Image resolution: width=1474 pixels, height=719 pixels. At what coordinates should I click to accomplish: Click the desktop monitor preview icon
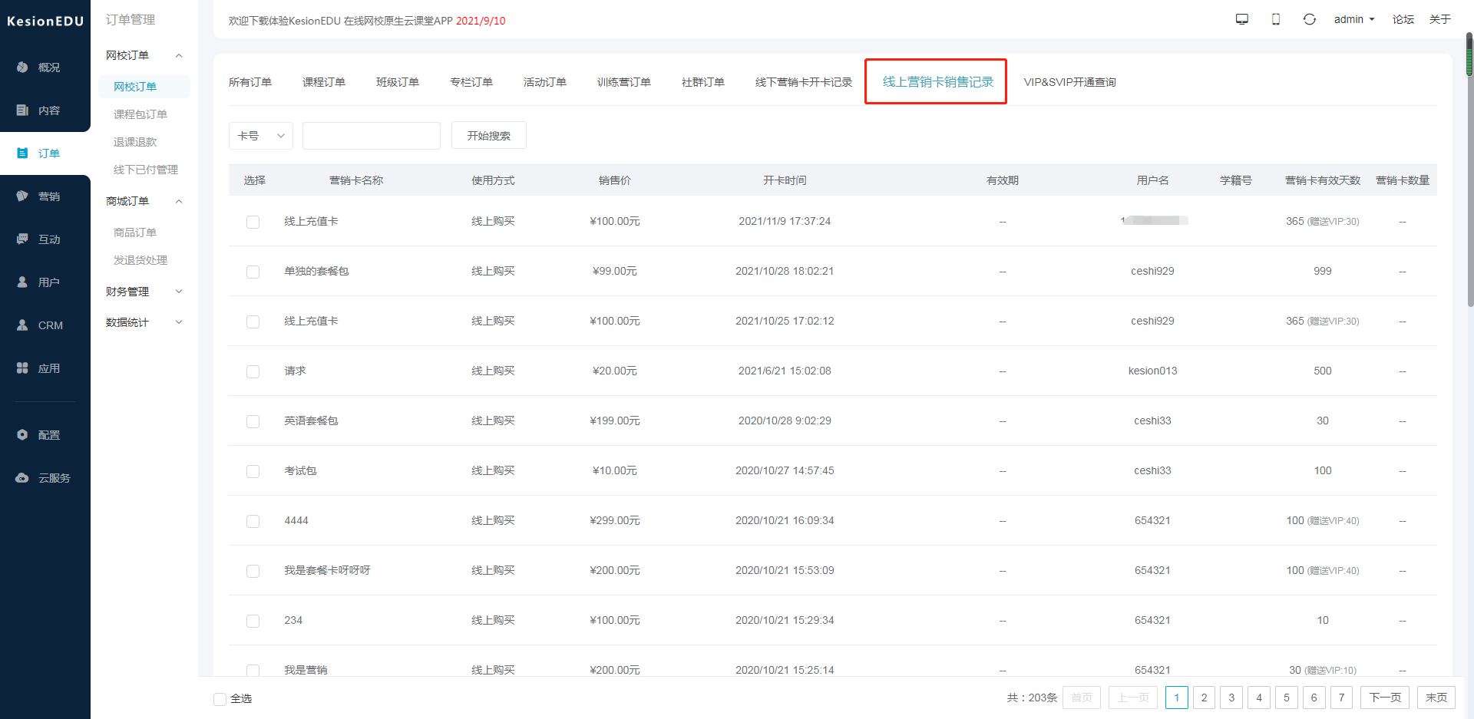tap(1242, 19)
